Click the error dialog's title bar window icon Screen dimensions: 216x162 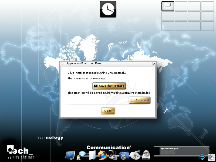(62, 63)
